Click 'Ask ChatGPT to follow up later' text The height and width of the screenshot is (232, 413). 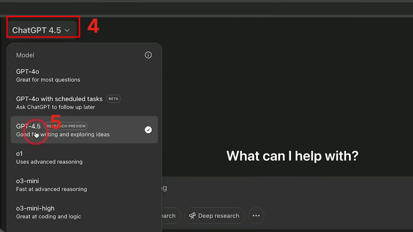pos(56,107)
